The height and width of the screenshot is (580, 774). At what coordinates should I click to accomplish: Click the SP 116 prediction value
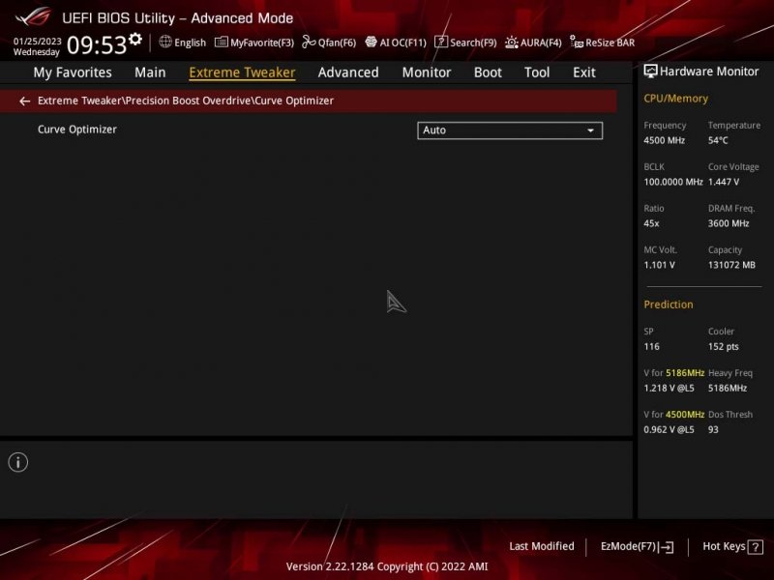pos(651,347)
